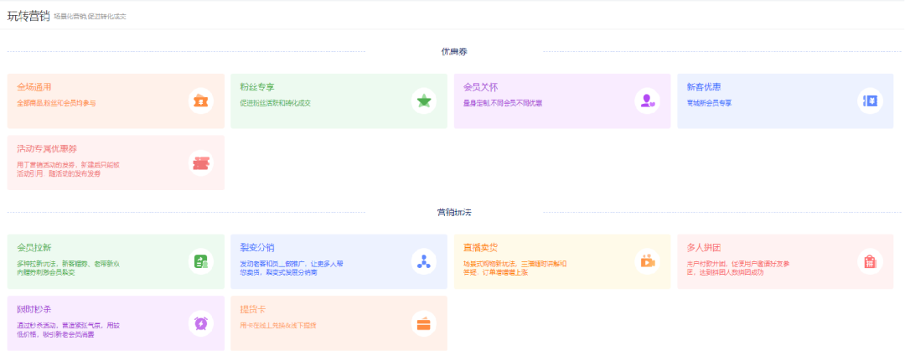Click the description text '商城新会员专享'
Image resolution: width=905 pixels, height=361 pixels.
pyautogui.click(x=710, y=103)
